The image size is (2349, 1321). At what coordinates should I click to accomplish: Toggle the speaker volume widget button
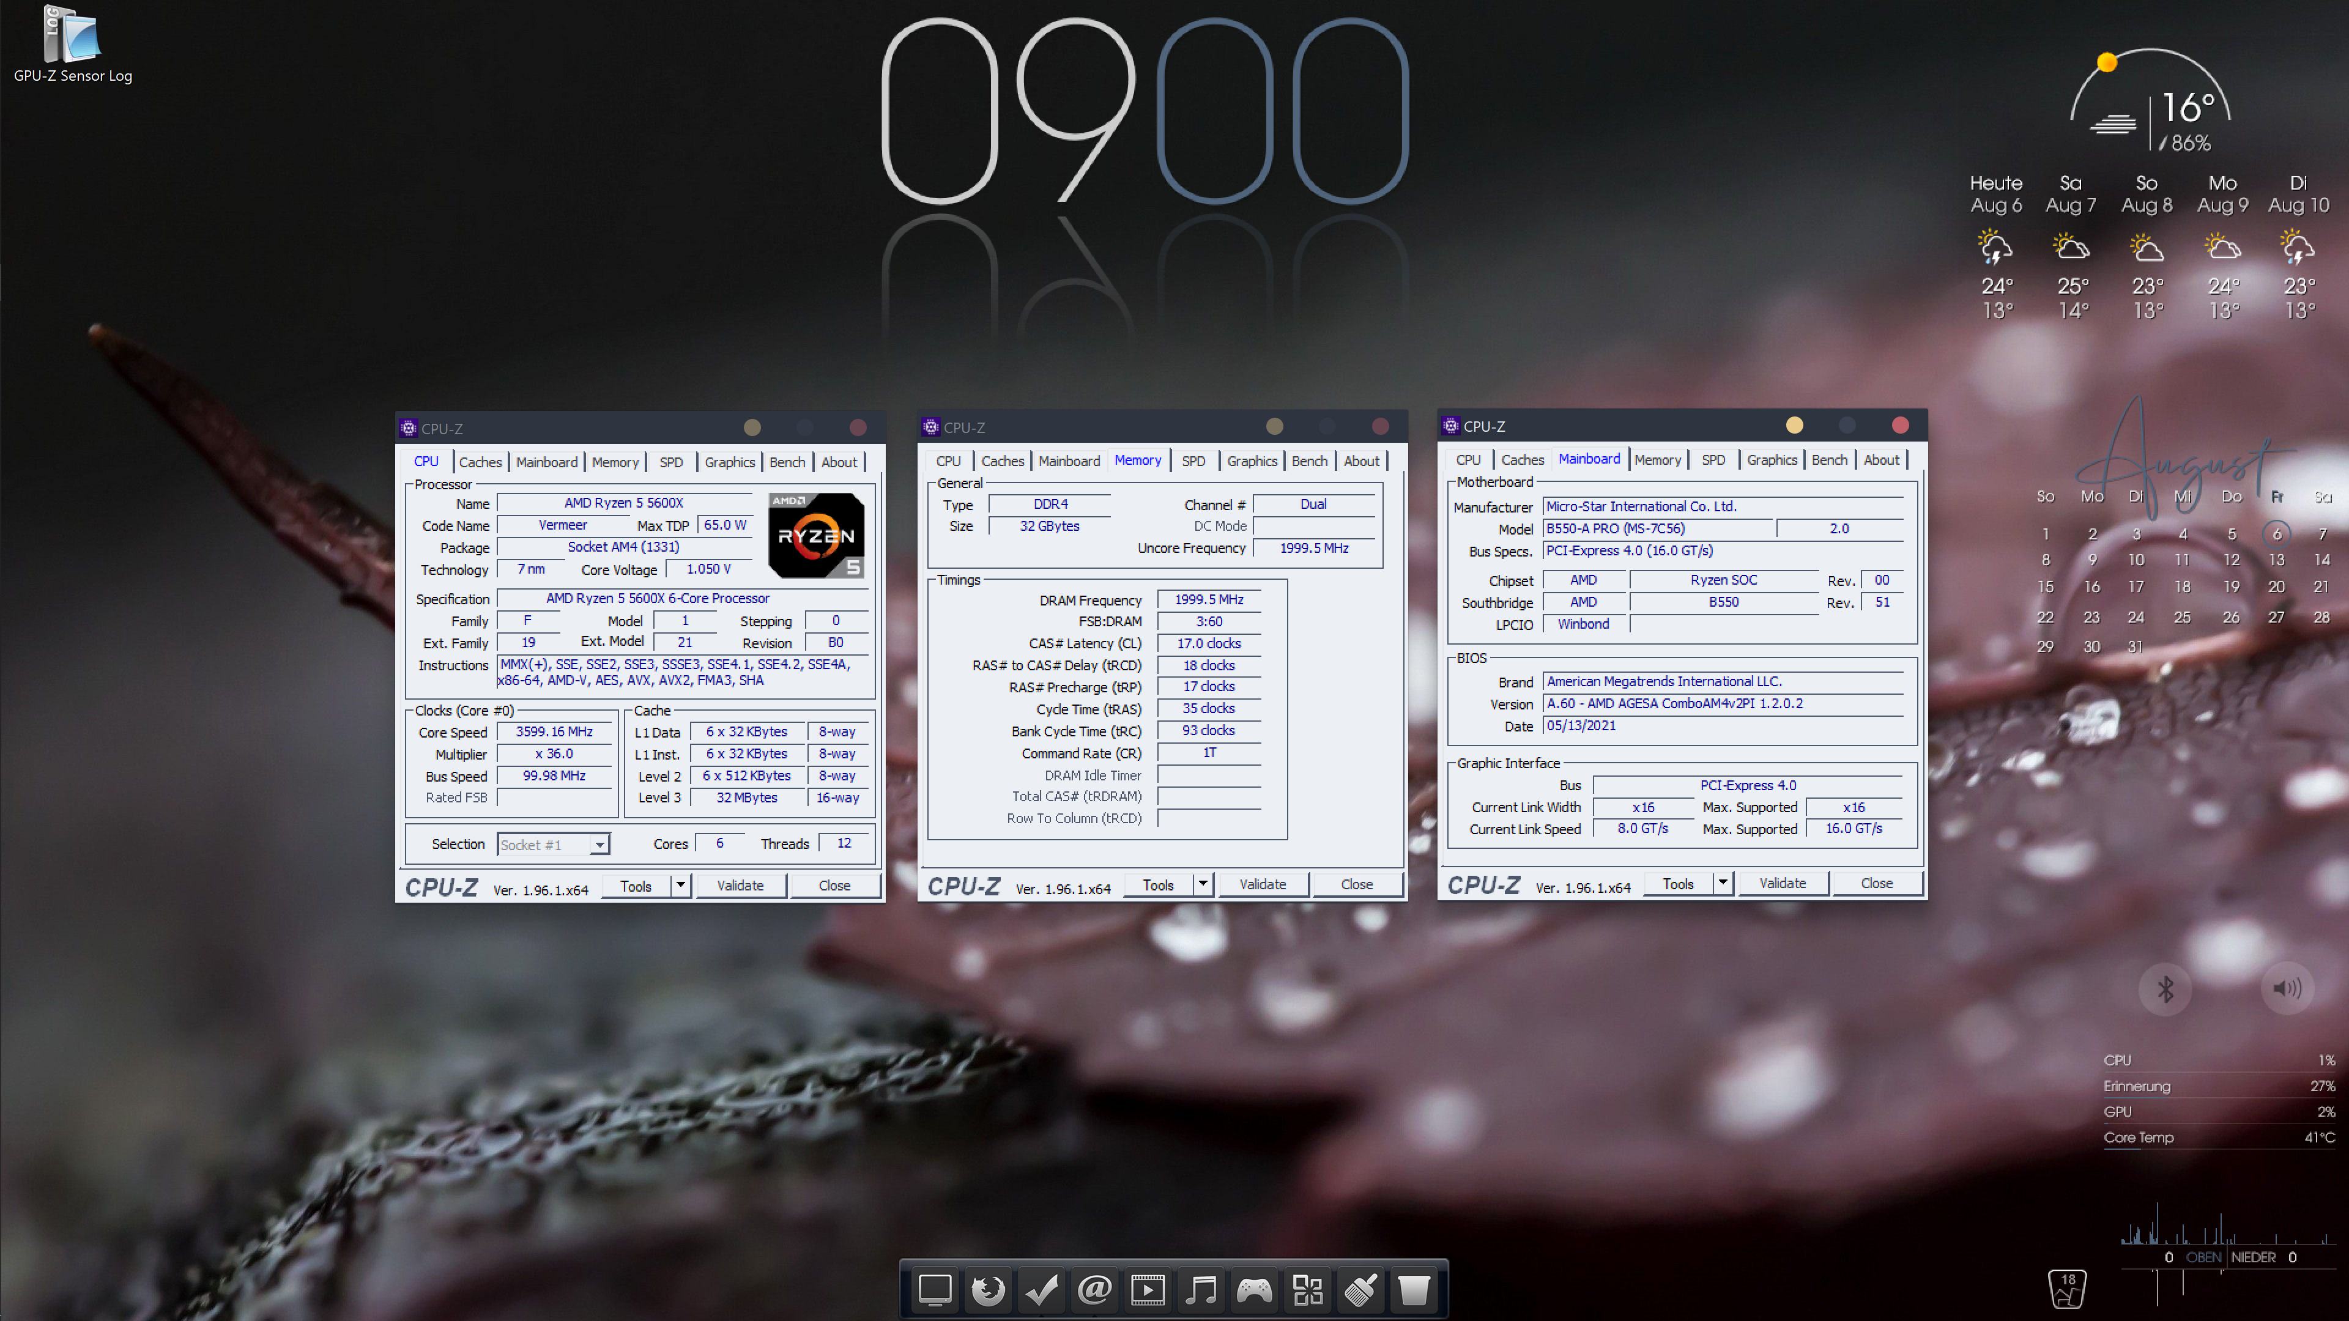(2287, 988)
